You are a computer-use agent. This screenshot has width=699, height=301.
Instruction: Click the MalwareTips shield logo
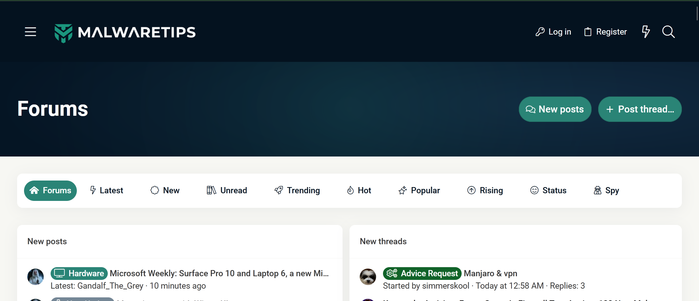point(63,33)
